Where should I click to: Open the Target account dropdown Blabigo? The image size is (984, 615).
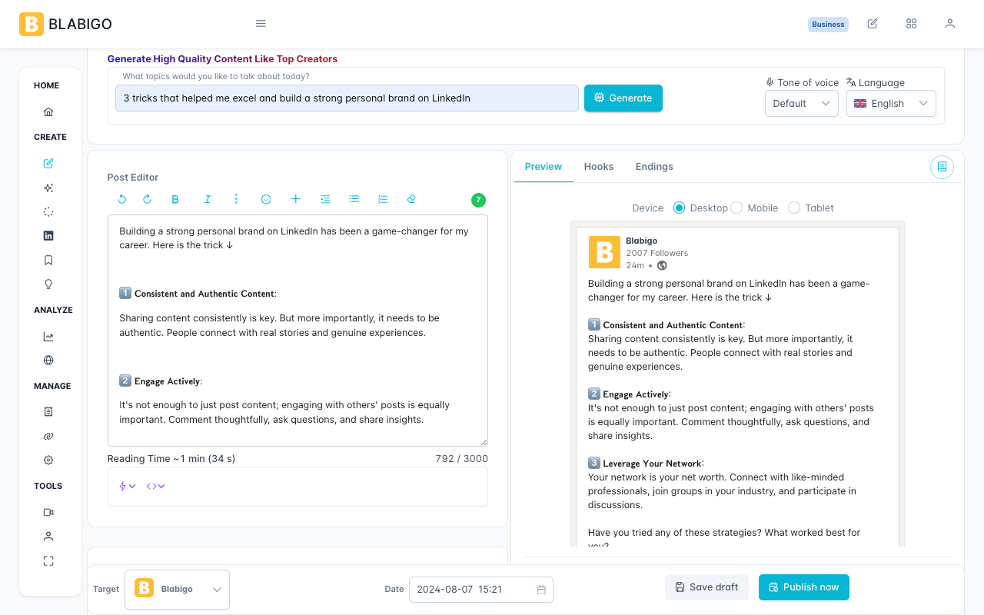(x=177, y=590)
